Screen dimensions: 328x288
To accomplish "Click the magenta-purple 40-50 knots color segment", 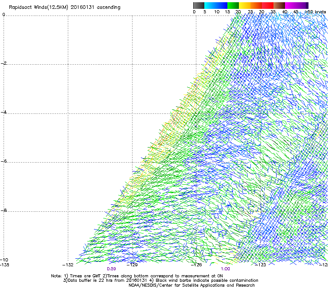I will [297, 5].
